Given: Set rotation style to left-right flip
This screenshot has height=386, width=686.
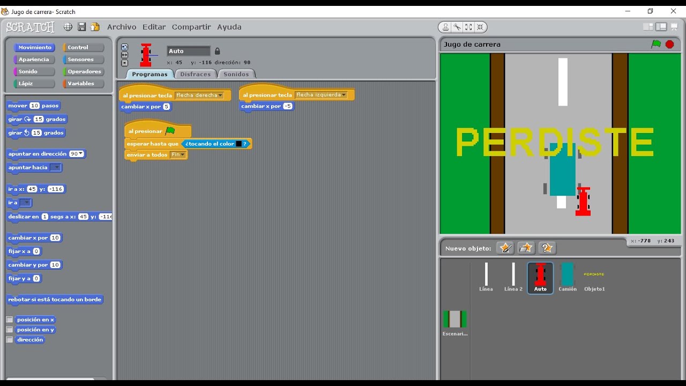Looking at the screenshot, I should tap(125, 55).
